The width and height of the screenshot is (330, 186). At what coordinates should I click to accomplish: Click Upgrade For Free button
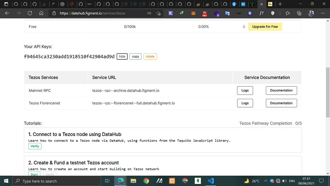[x=265, y=27]
